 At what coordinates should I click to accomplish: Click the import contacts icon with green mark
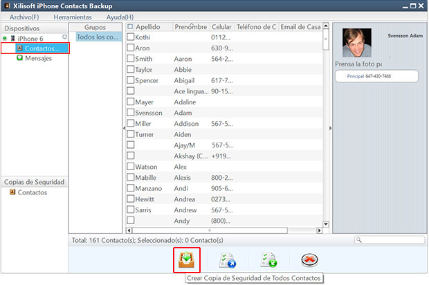tap(268, 260)
